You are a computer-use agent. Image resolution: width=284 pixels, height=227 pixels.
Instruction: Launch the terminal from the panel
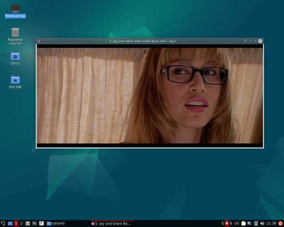34,223
